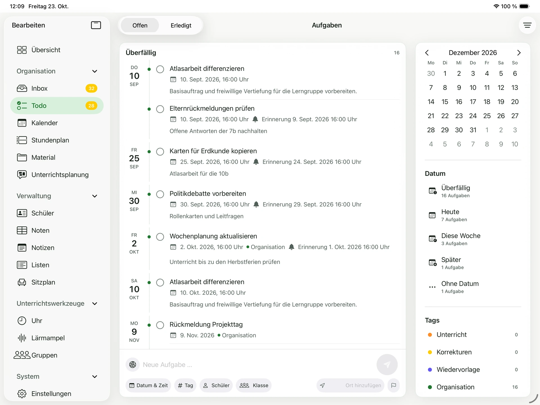
Task: Mark 'Rückmeldung Projekttag' as completed
Action: pos(160,325)
